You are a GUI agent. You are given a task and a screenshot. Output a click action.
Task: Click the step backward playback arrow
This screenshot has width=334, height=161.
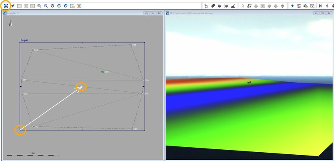[x=327, y=6]
